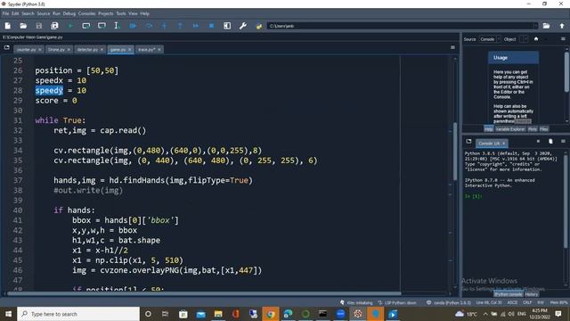Open the Edit menu
Viewport: 570px width, 321px height.
coord(15,13)
